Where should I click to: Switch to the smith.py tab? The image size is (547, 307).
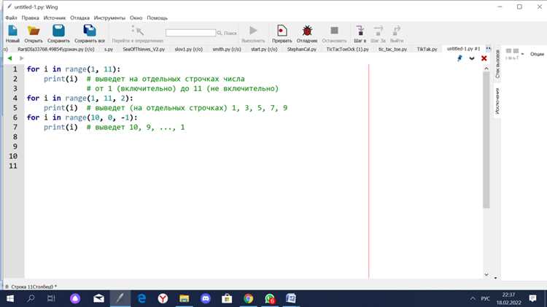pos(227,49)
